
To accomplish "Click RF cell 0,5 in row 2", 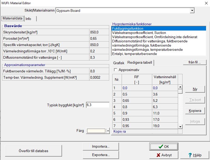I will tap(137, 94).
